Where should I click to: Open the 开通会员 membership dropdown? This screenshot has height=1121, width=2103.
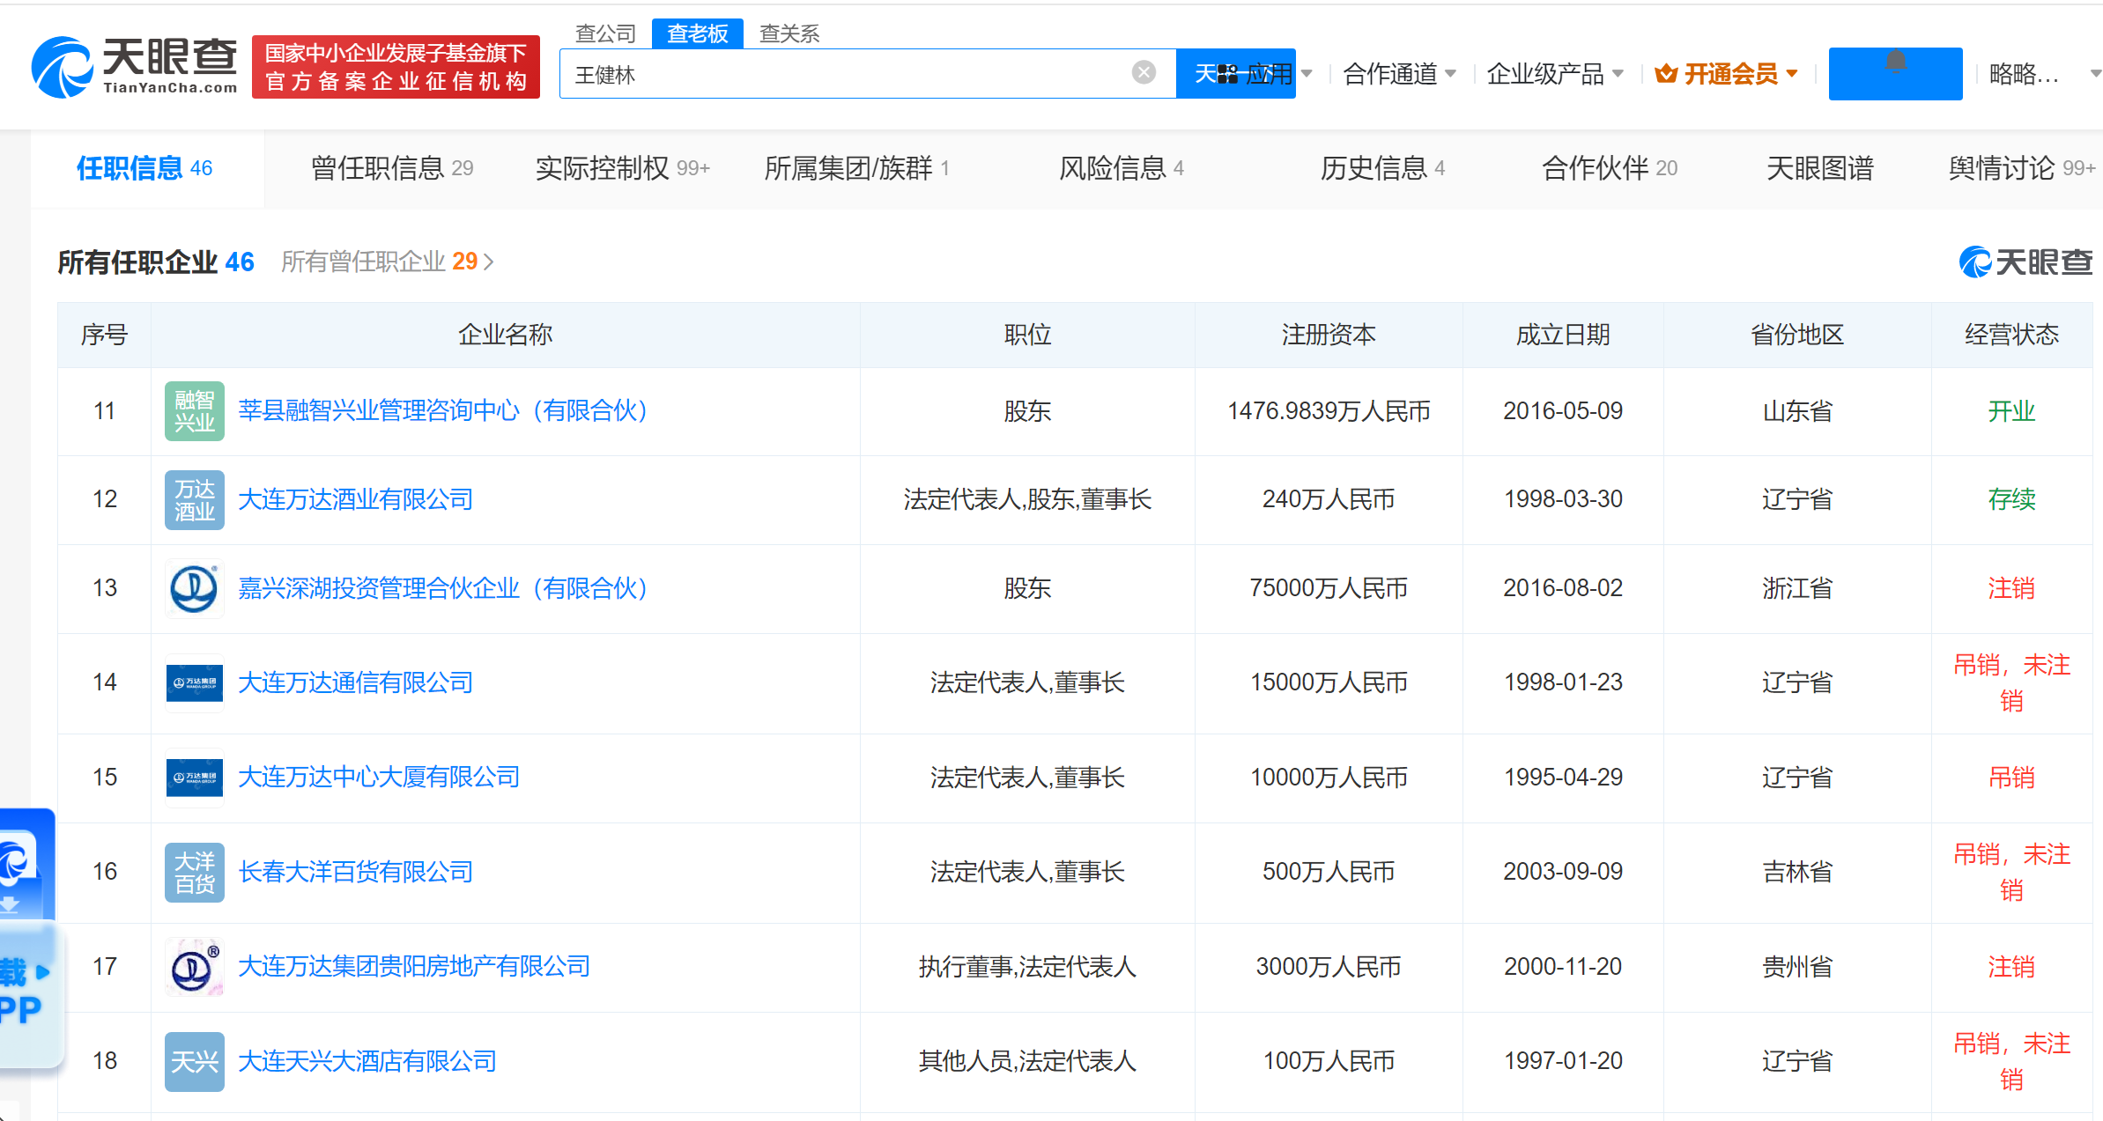pos(1727,74)
